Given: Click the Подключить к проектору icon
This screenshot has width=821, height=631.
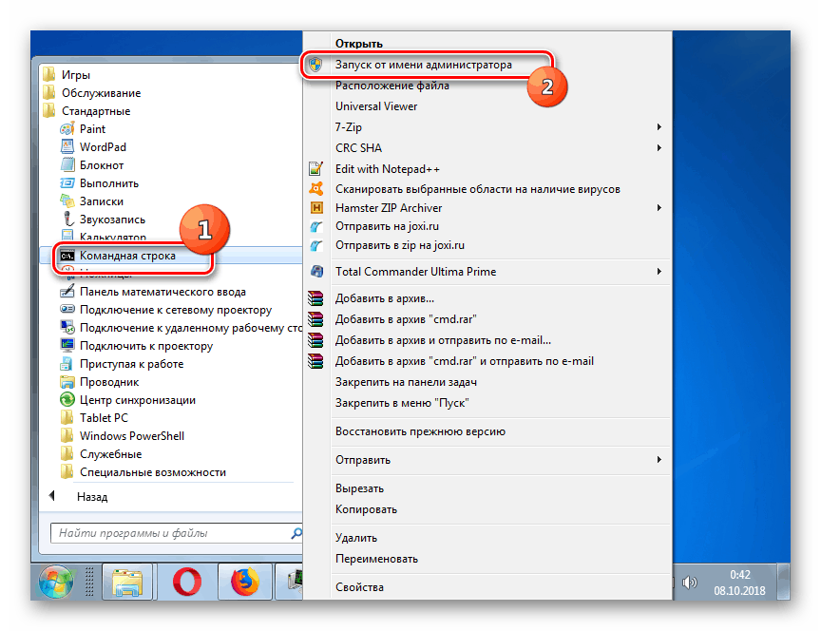Looking at the screenshot, I should pos(67,346).
